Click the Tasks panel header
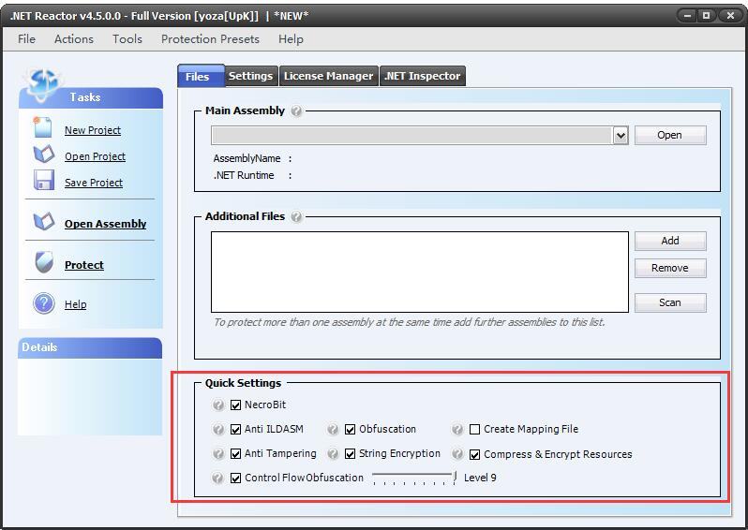 tap(91, 97)
